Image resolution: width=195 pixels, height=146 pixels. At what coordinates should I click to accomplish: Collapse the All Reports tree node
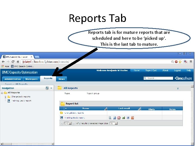(2, 93)
